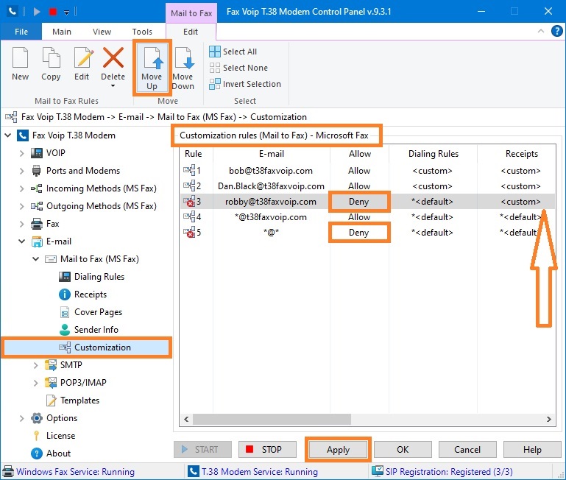
Task: Select rule 2 Dan.Black@t38faxvoip.com row
Action: tap(367, 186)
